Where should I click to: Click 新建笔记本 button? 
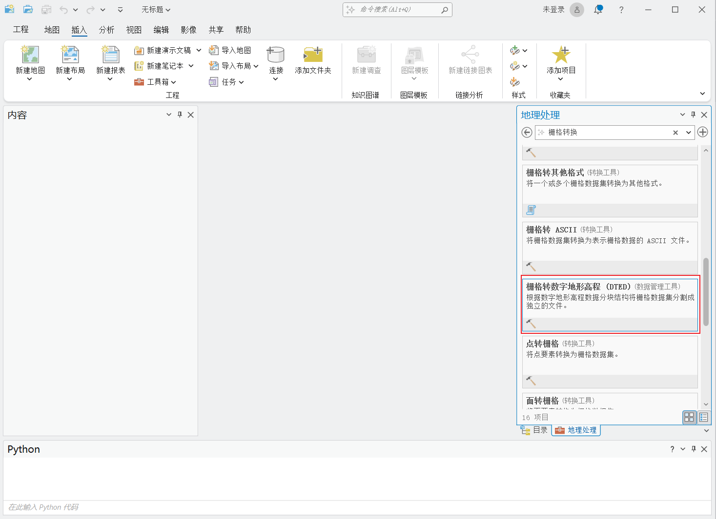(x=164, y=66)
